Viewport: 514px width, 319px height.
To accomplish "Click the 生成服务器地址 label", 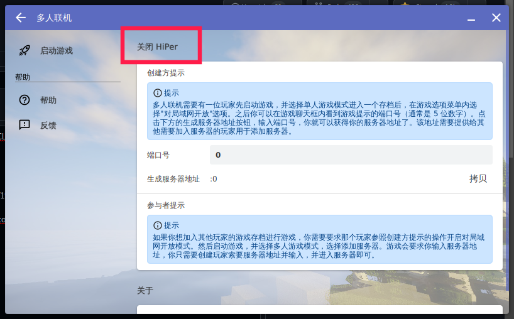I will point(173,179).
